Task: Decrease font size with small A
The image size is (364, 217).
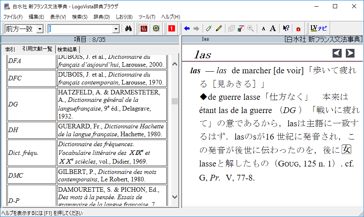Action: 263,29
